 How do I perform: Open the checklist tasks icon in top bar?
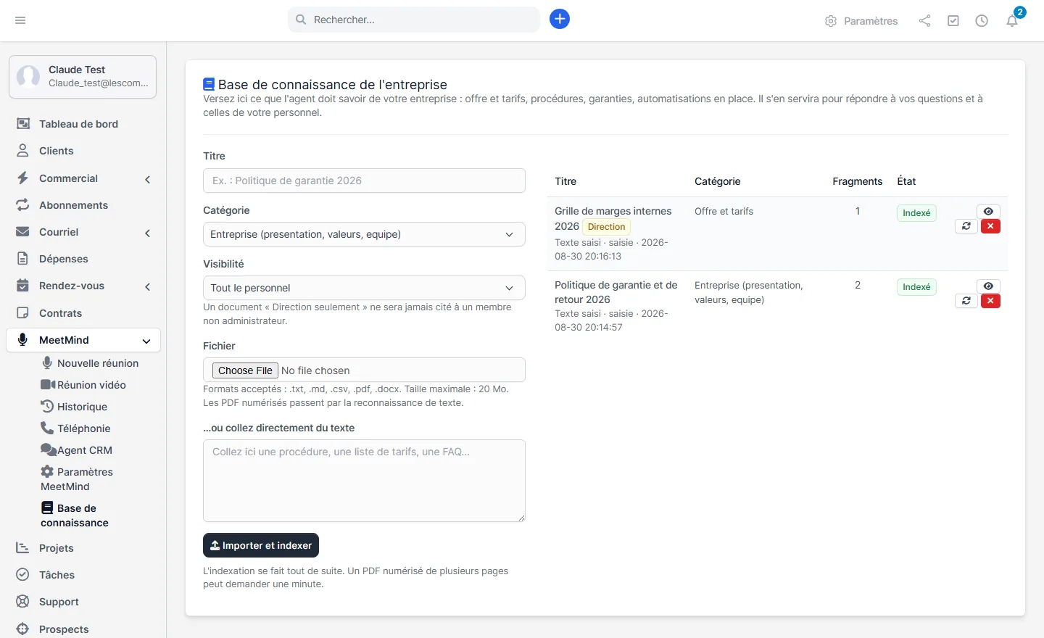(953, 21)
